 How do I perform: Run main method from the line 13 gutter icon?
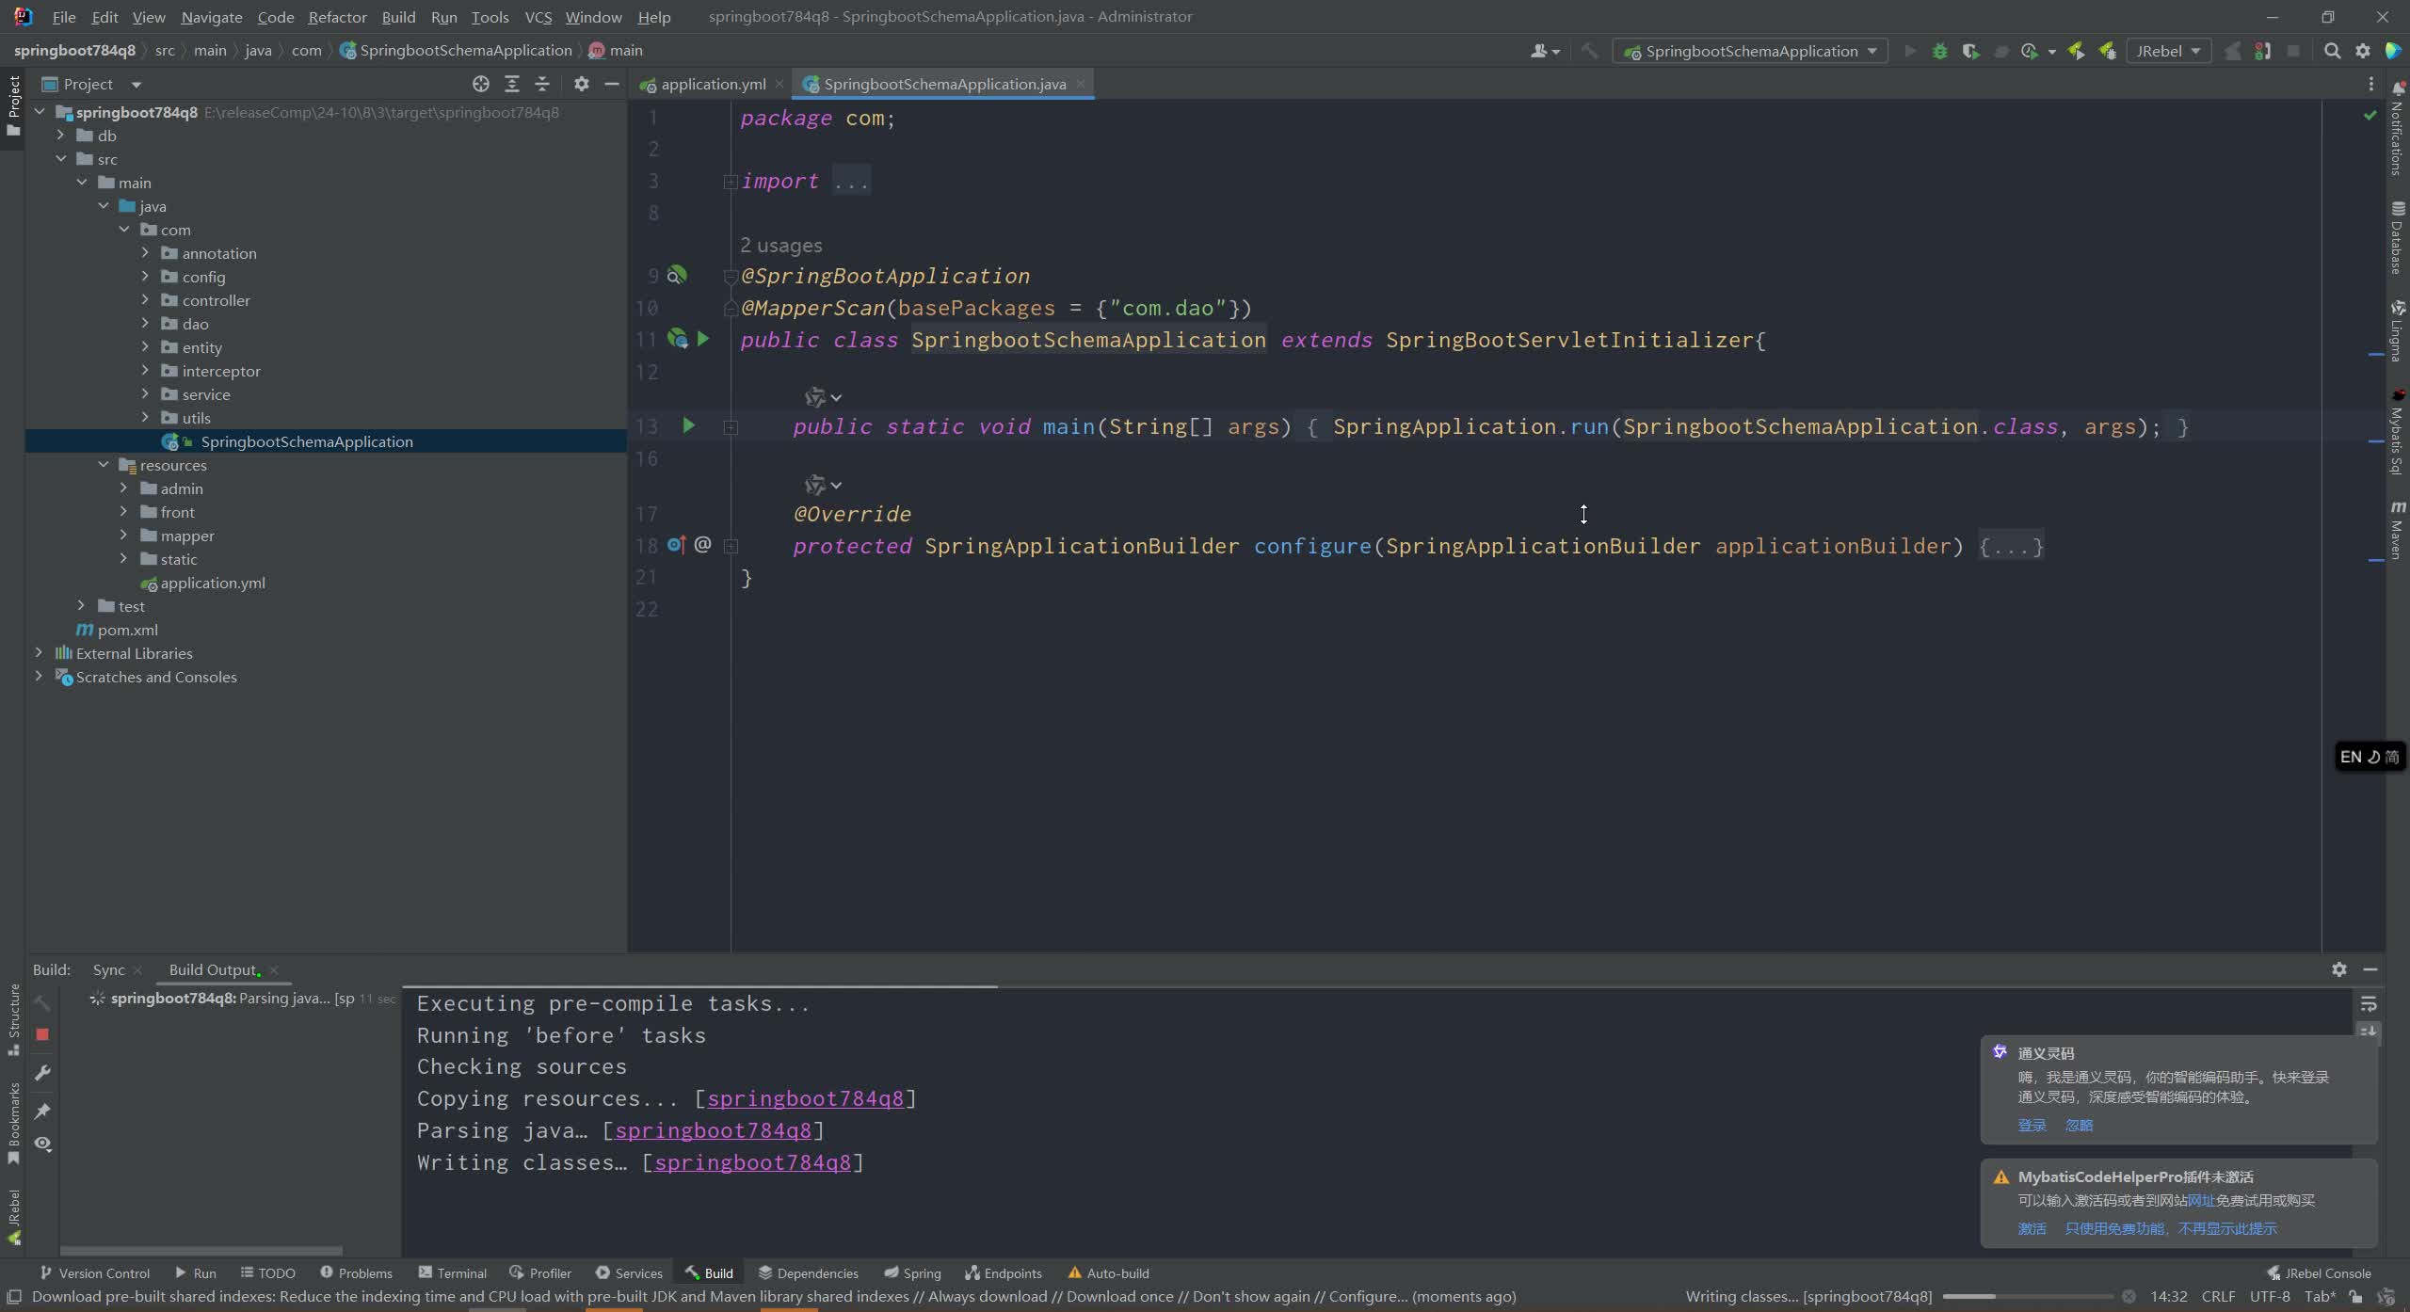(x=688, y=425)
